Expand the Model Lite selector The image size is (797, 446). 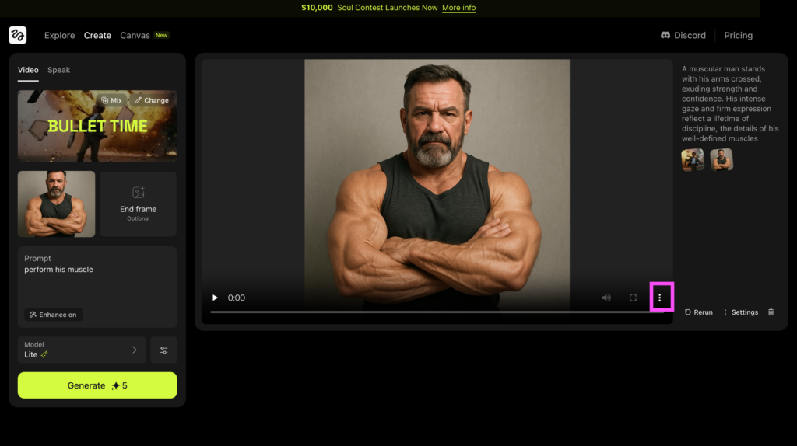82,350
